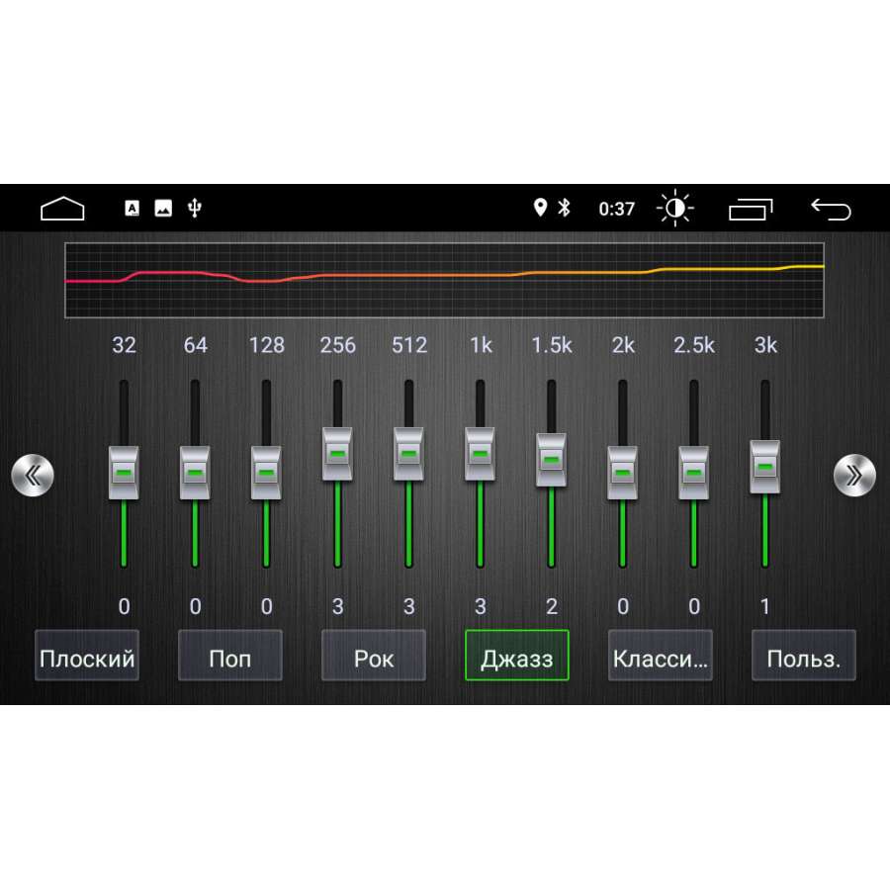Tap the clock showing 0:37
The image size is (890, 890).
point(616,209)
